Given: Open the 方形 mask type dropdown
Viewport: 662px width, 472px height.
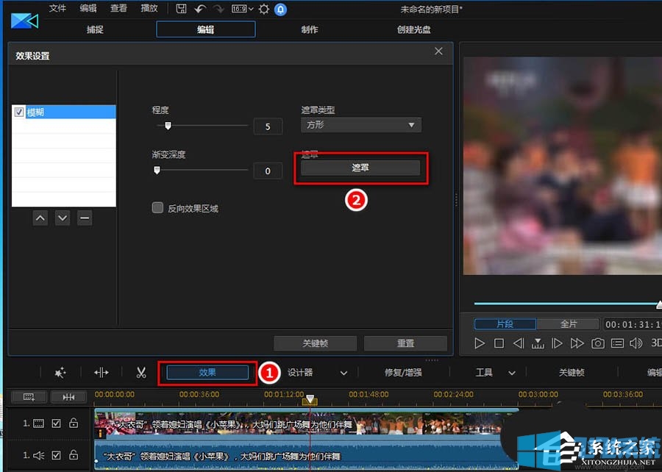Looking at the screenshot, I should point(360,125).
